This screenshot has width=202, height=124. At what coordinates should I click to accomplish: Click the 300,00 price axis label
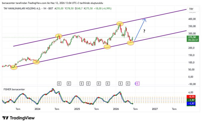point(192,34)
